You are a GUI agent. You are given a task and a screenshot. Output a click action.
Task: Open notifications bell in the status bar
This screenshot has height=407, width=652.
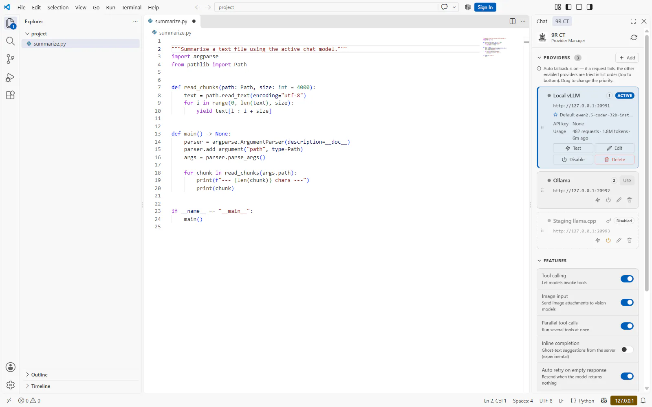[x=643, y=400]
